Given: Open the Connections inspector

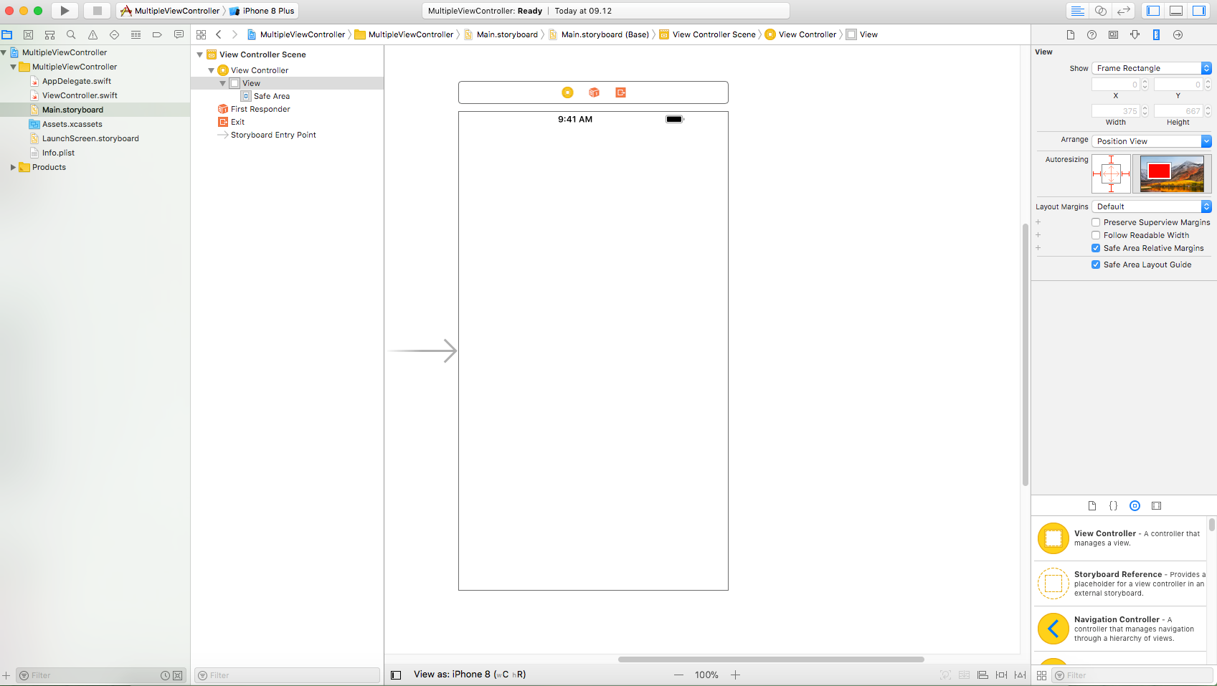Looking at the screenshot, I should [1177, 34].
